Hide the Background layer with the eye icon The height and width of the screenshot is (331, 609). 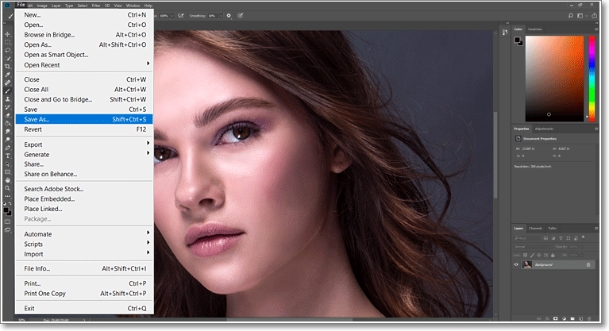pos(516,264)
